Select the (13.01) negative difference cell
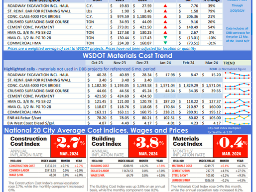This screenshot has width=256, height=192. (193, 38)
